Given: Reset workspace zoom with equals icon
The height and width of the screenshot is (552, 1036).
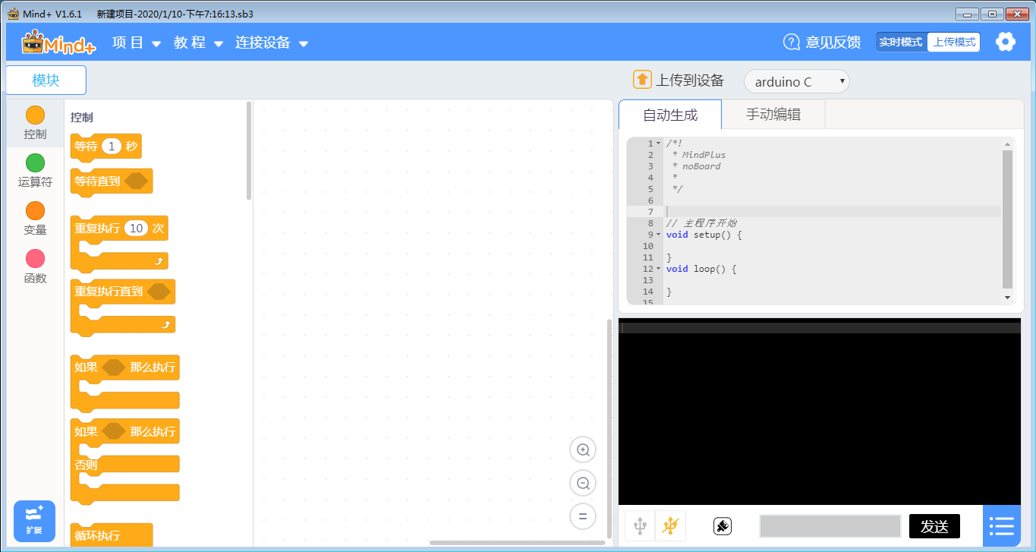Looking at the screenshot, I should 583,516.
